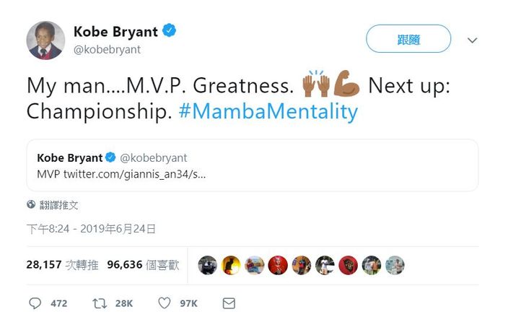Click the reply speech bubble icon
The image size is (508, 330).
point(35,303)
